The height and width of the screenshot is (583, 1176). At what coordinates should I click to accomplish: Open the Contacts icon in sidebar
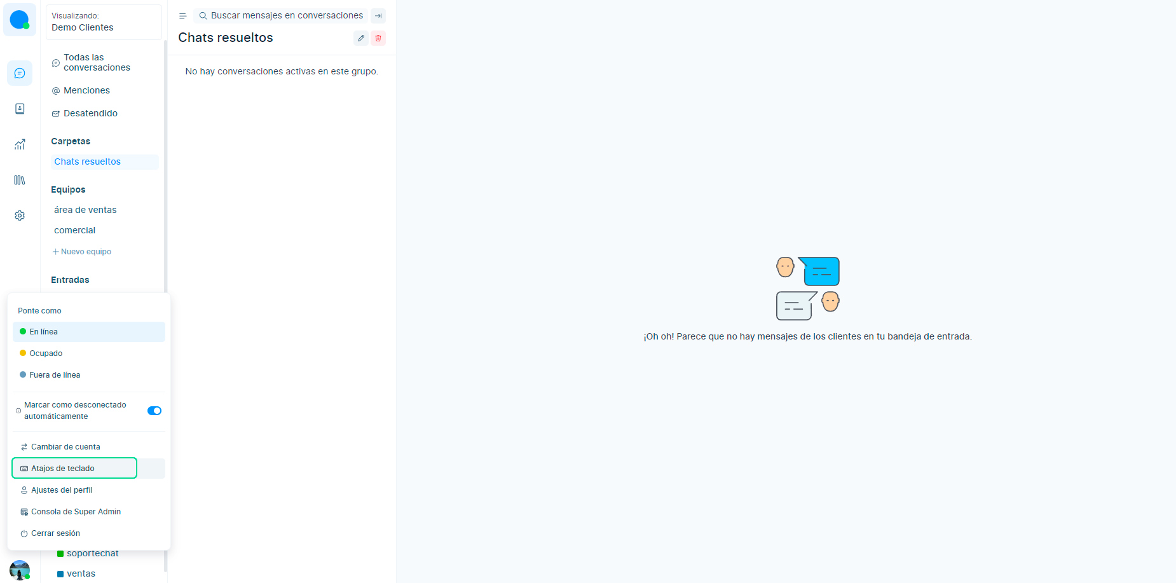(x=20, y=109)
